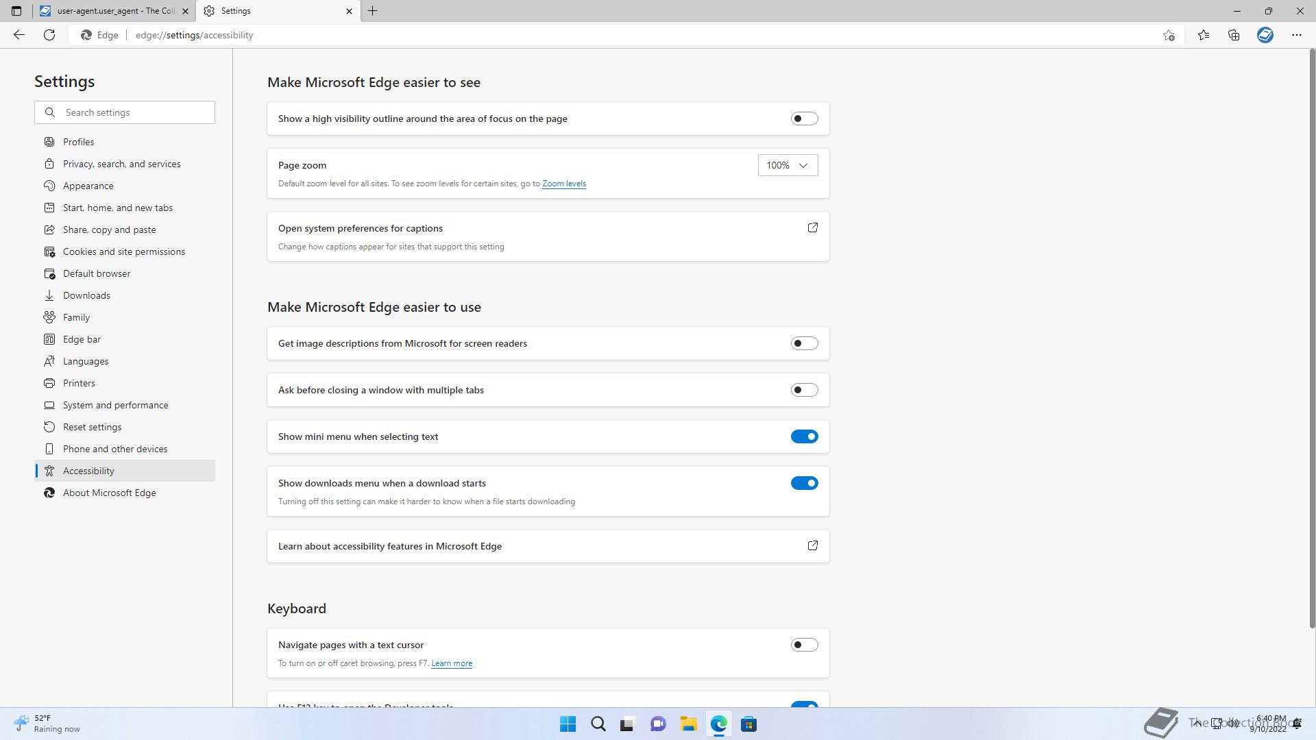This screenshot has width=1316, height=740.
Task: Enable image descriptions for screen readers
Action: pos(804,343)
